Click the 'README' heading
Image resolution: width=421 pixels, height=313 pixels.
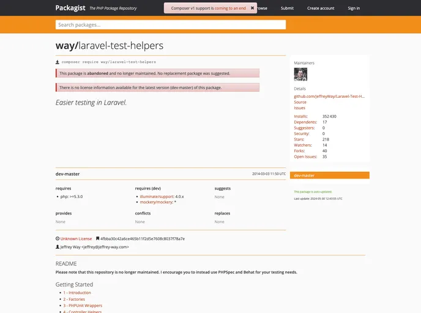tap(66, 263)
